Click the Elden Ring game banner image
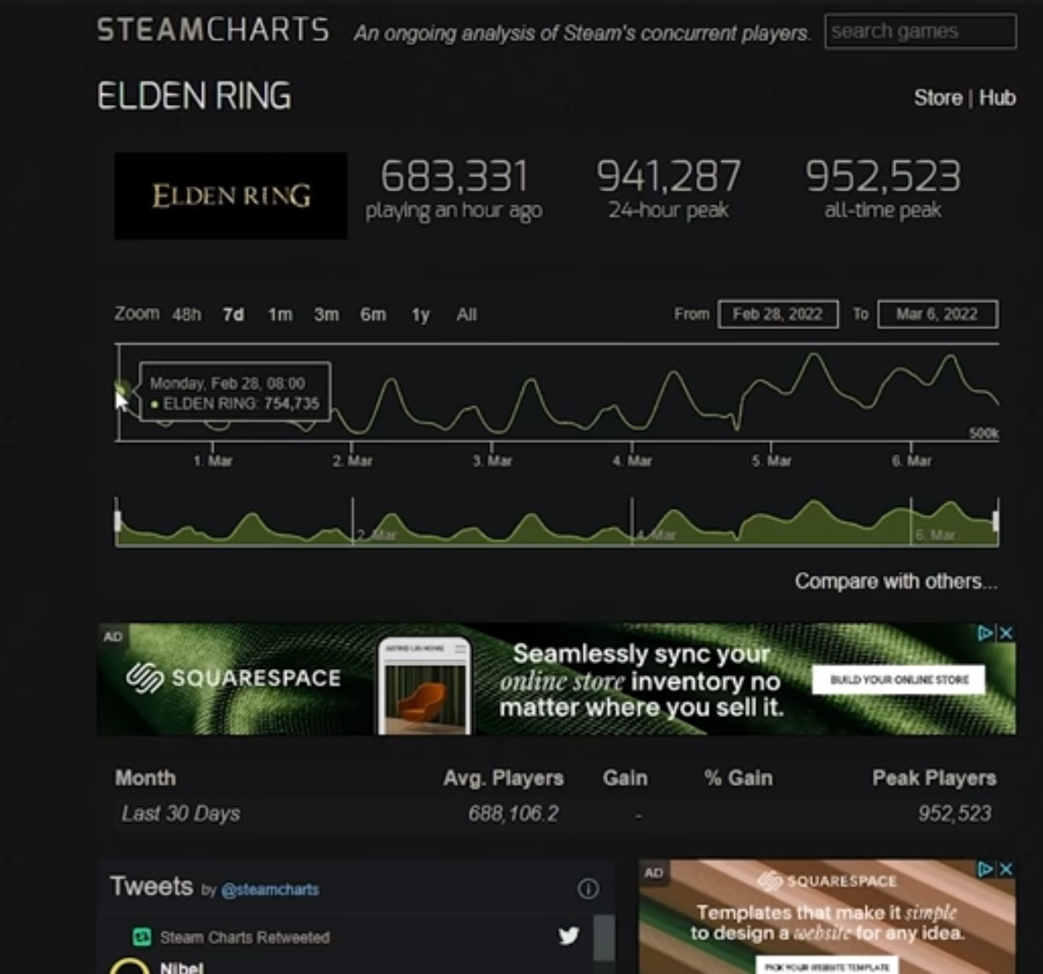Screen dimensions: 1043x974 click(x=231, y=196)
